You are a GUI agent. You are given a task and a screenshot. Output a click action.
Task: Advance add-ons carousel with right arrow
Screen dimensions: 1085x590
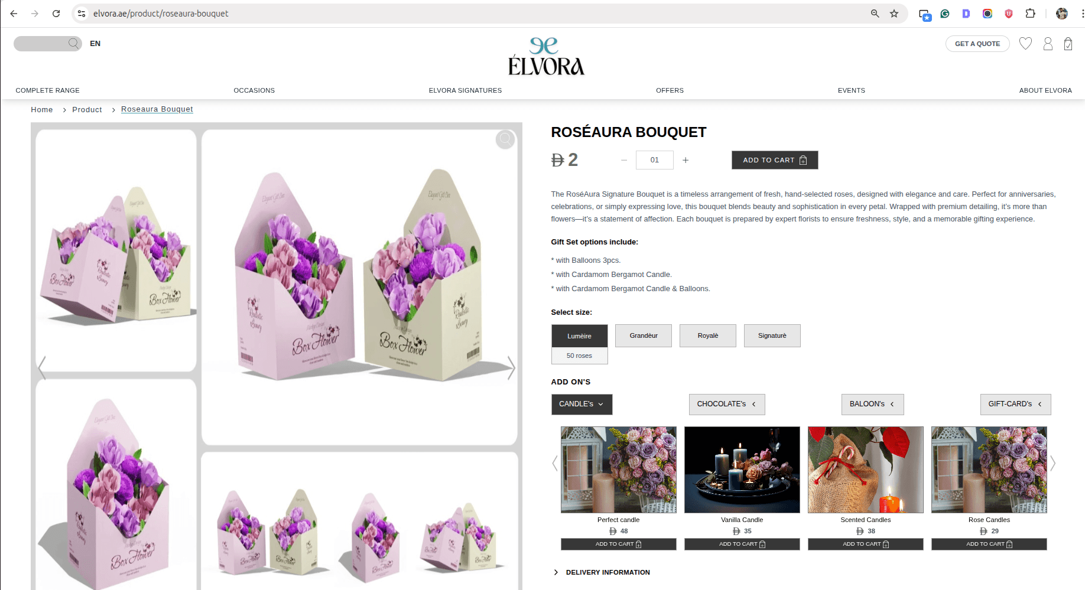pos(1052,464)
